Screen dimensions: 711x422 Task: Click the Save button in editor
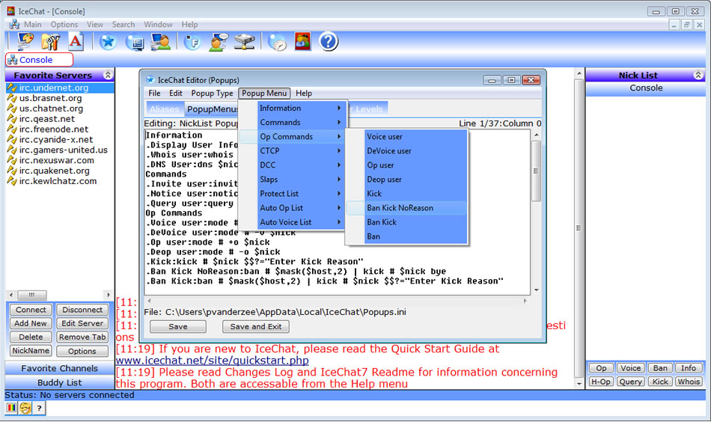coord(178,326)
